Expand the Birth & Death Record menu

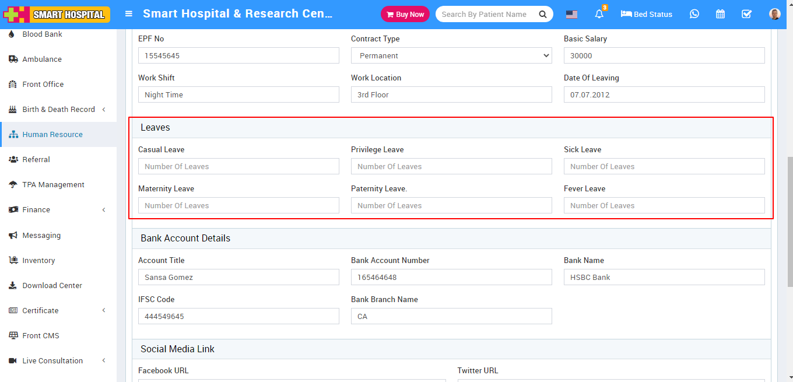click(x=58, y=109)
